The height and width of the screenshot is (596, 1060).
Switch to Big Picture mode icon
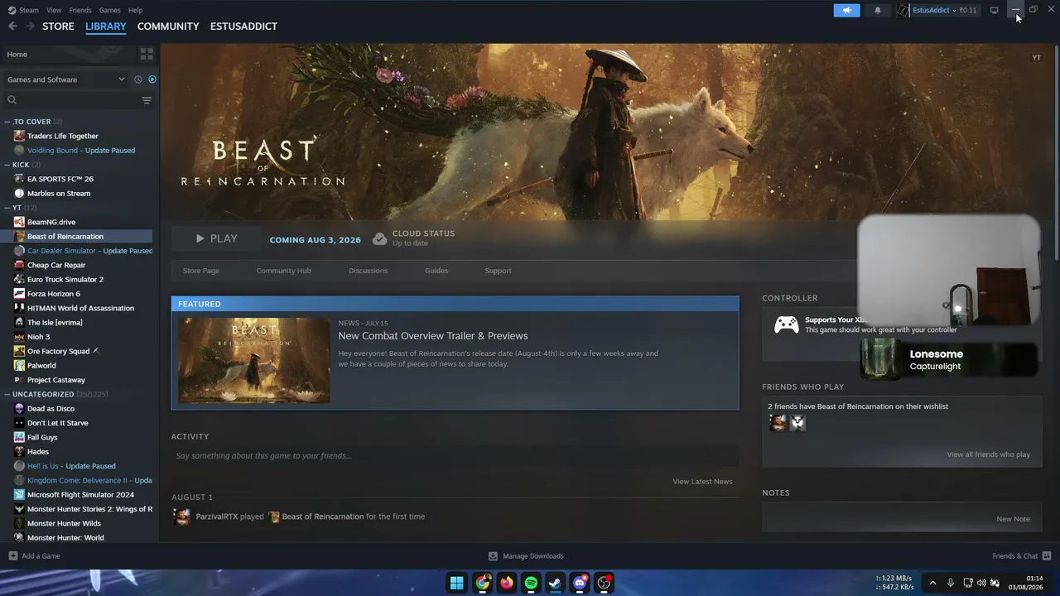tap(994, 10)
